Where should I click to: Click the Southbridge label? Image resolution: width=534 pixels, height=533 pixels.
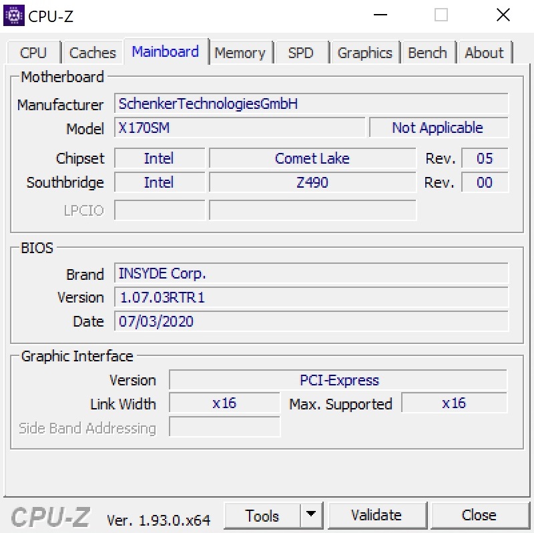click(65, 182)
